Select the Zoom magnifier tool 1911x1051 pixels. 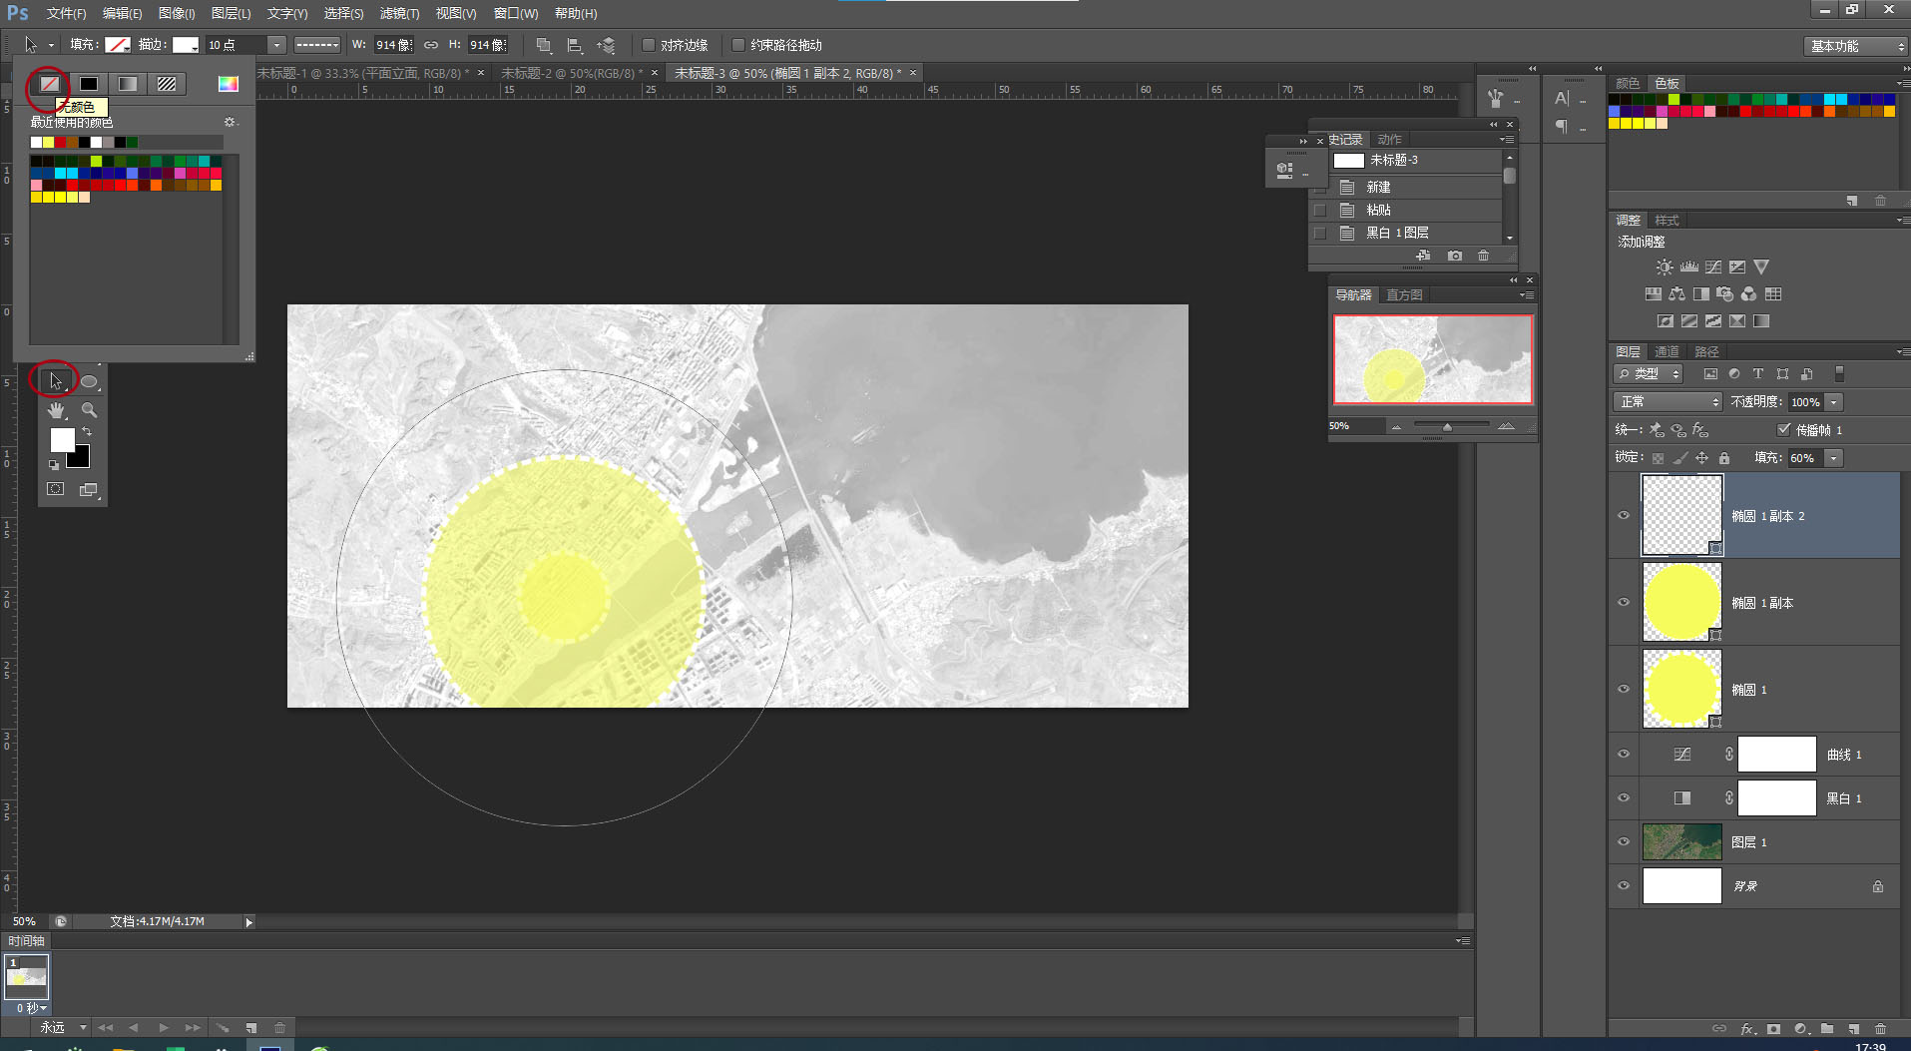point(89,410)
